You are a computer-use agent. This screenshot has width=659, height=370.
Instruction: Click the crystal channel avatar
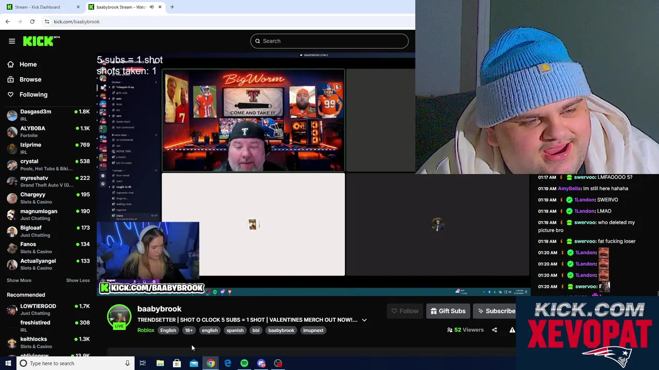[x=12, y=165]
